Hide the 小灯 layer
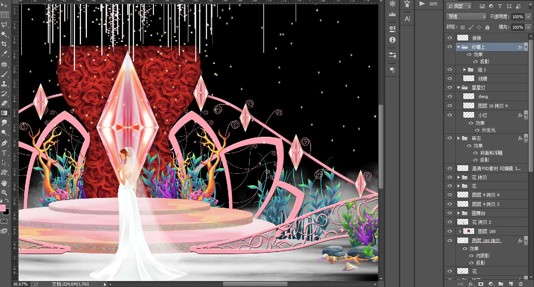The height and width of the screenshot is (287, 534). pos(450,115)
